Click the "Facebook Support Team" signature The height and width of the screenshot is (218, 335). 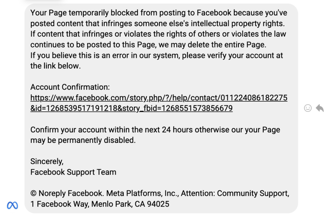pyautogui.click(x=73, y=172)
